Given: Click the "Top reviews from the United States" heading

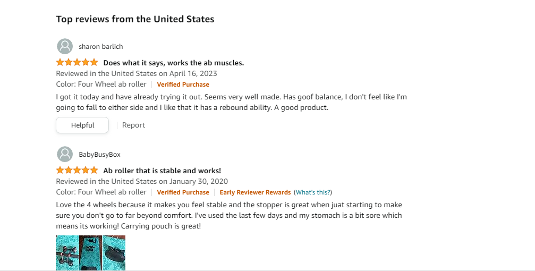Looking at the screenshot, I should [135, 19].
